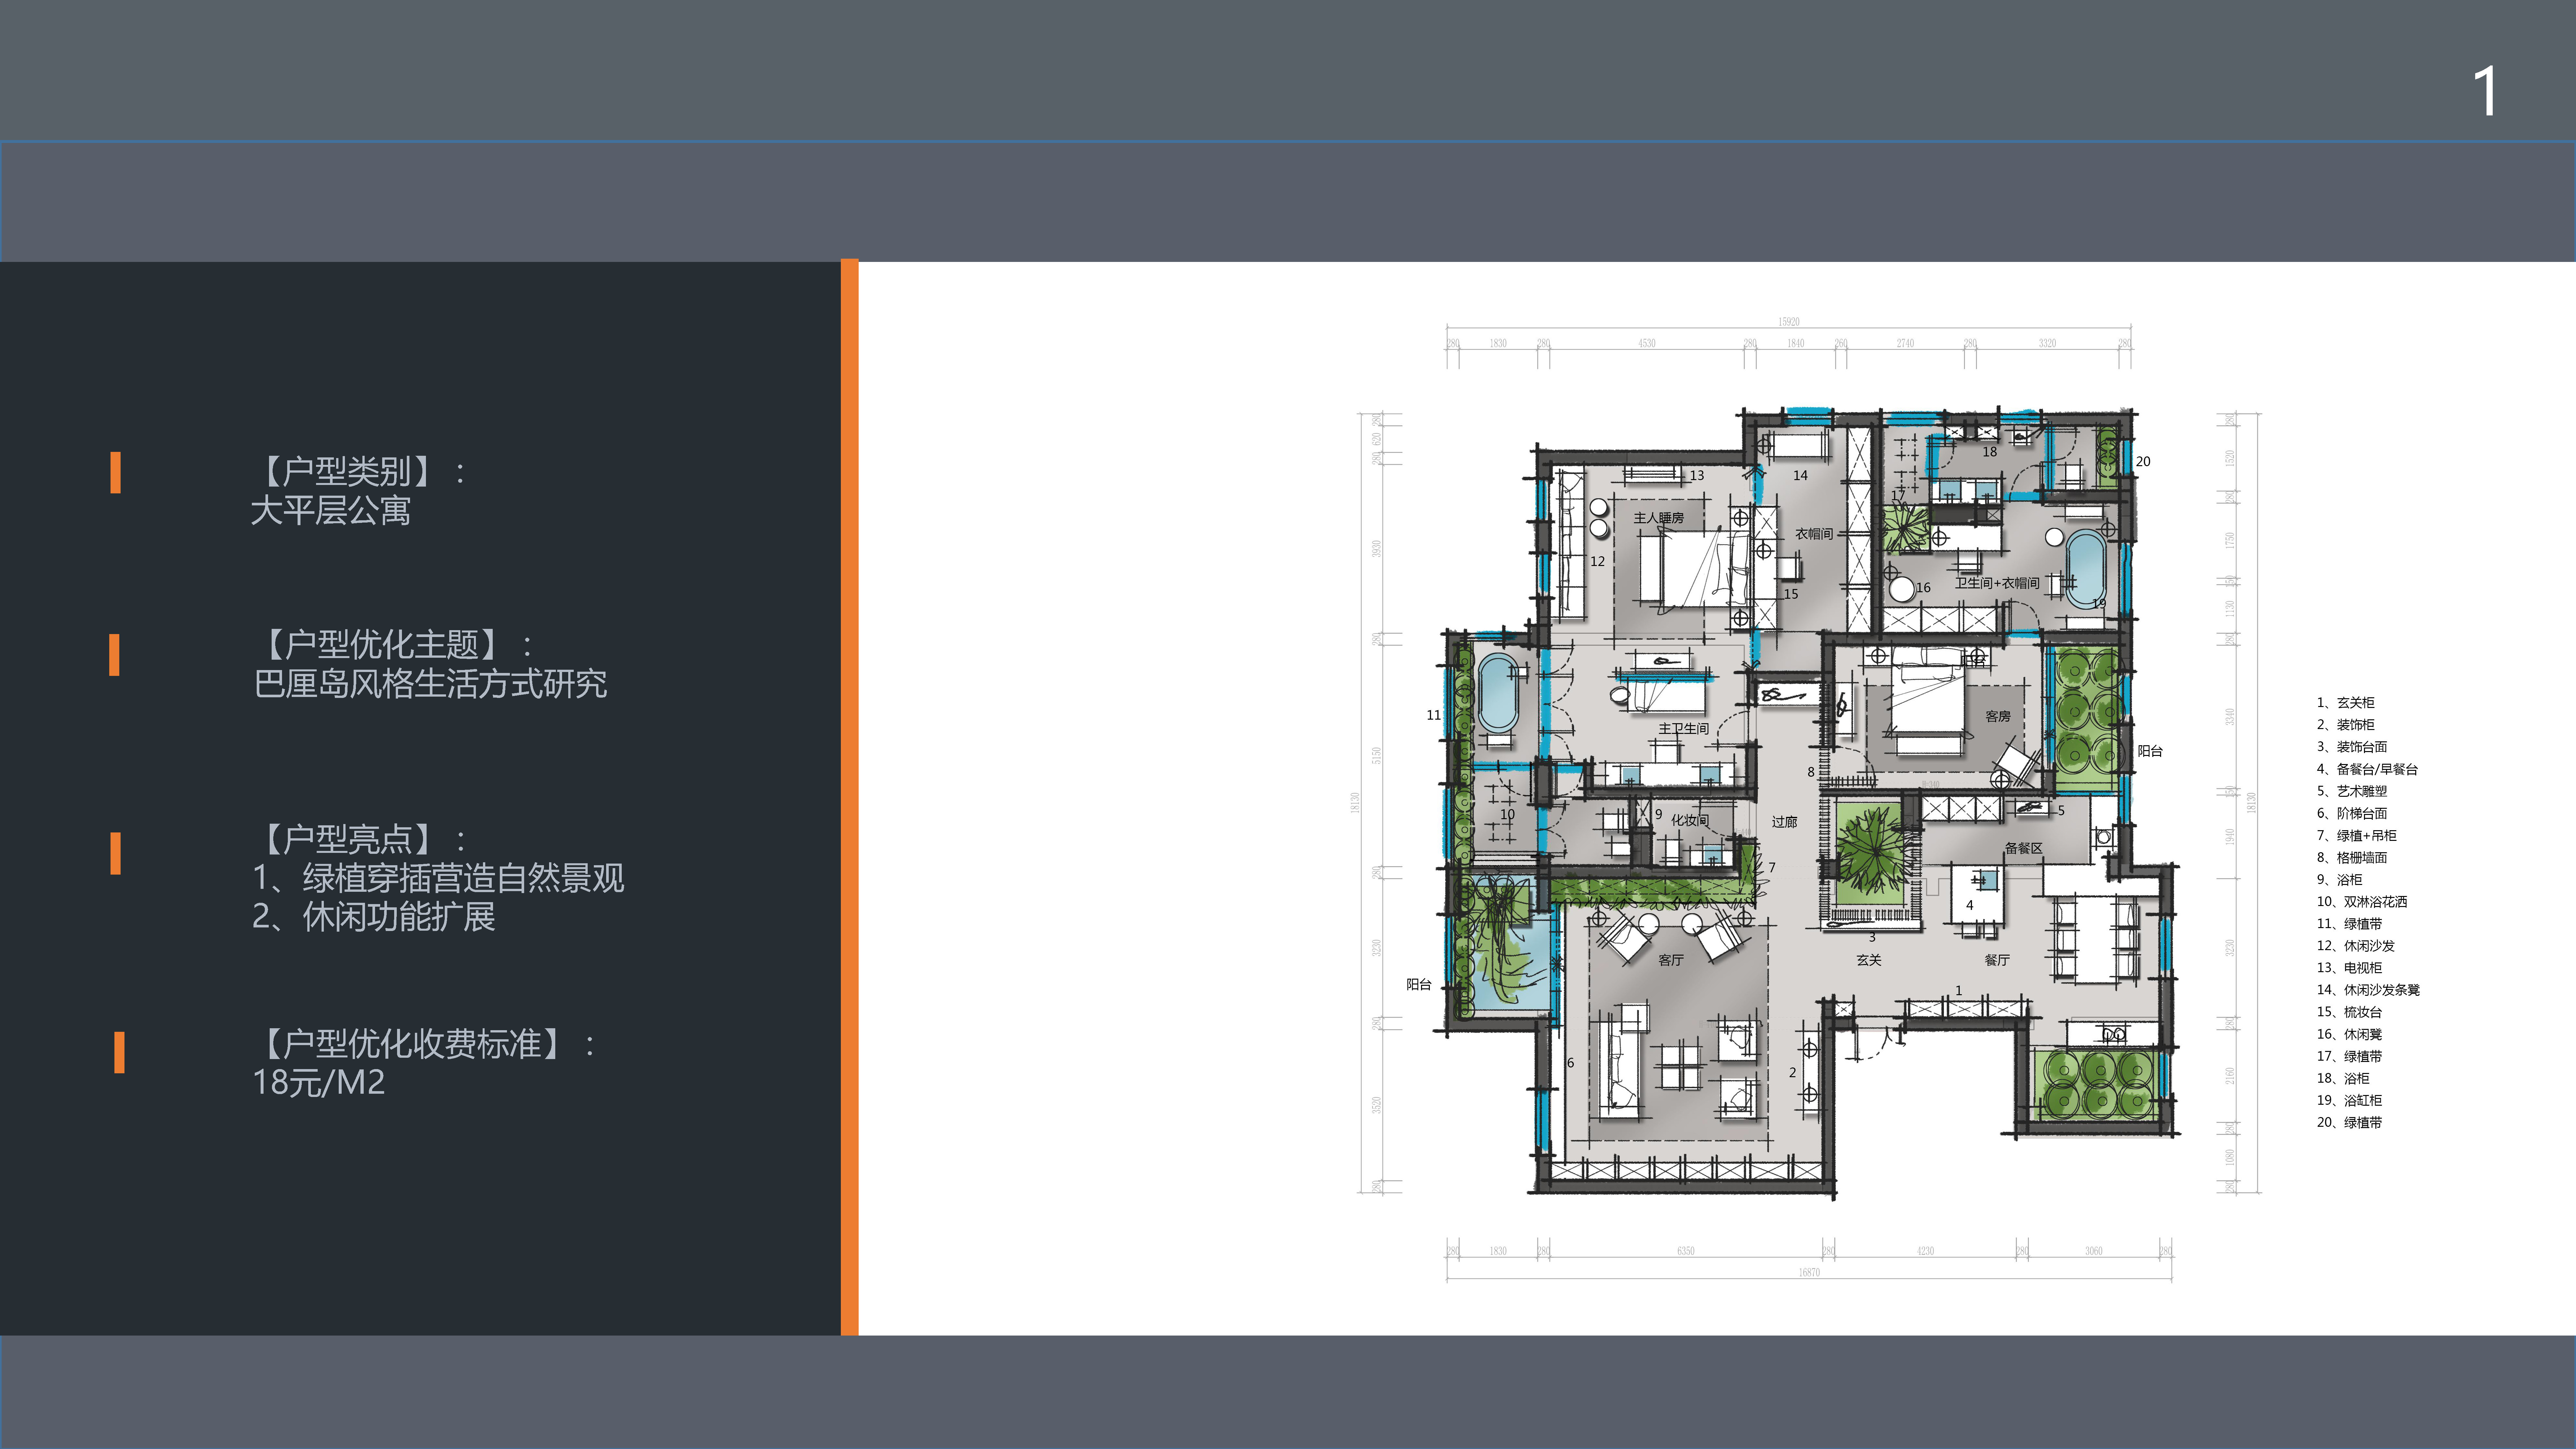2576x1449 pixels.
Task: Click the text "大平层公寓"
Action: tap(331, 511)
